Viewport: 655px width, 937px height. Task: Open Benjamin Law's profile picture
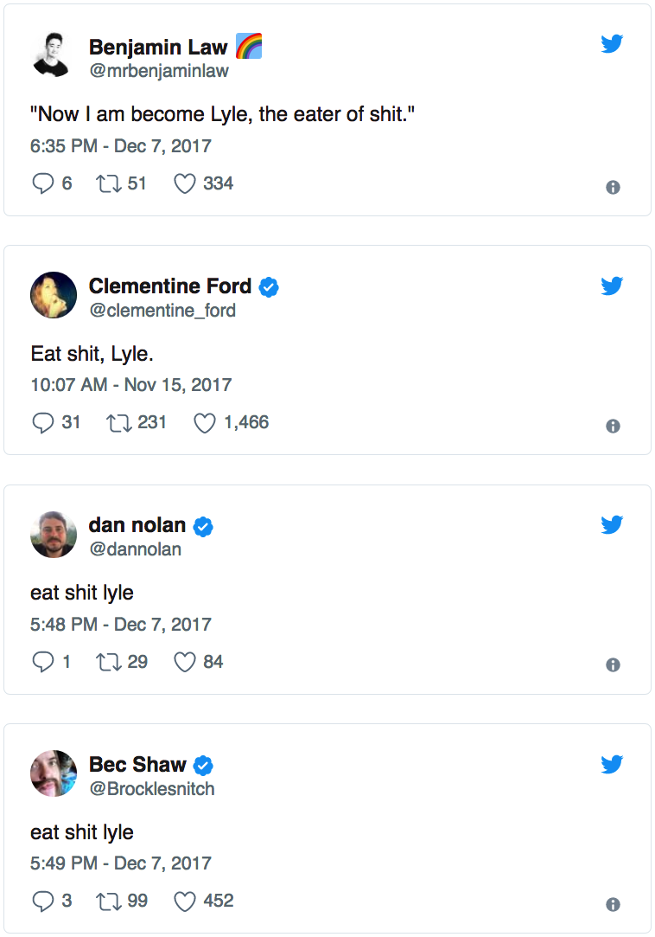(x=54, y=55)
